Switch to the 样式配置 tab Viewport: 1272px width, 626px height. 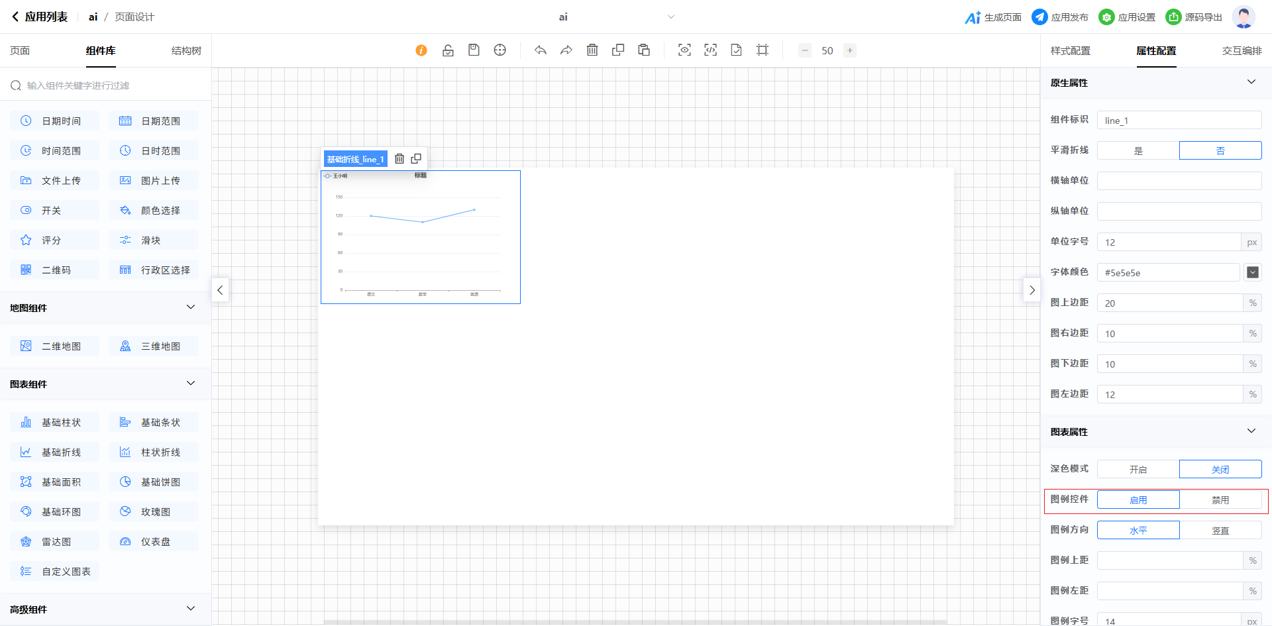point(1070,51)
